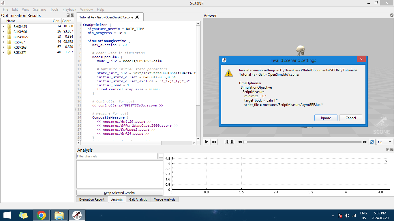
Task: Show hidden tray icons arrow
Action: click(333, 216)
